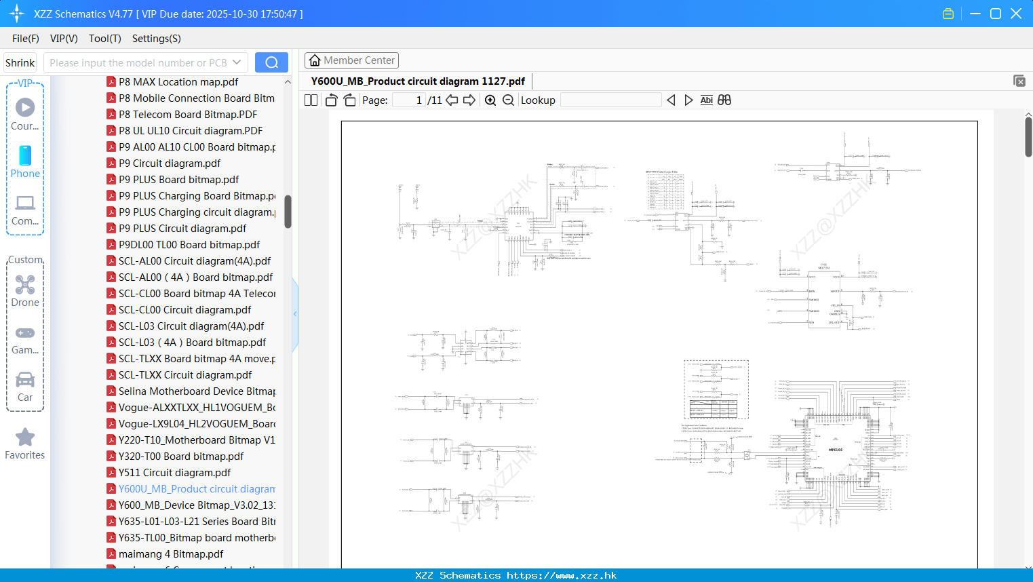Collapse the file list panel handle

[295, 314]
